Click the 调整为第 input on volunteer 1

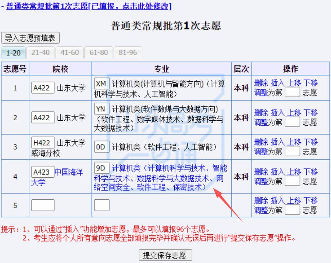tap(292, 92)
